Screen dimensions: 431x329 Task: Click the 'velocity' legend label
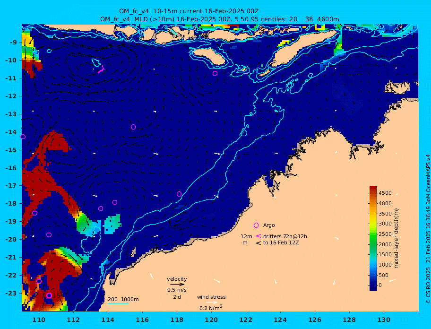(x=177, y=279)
